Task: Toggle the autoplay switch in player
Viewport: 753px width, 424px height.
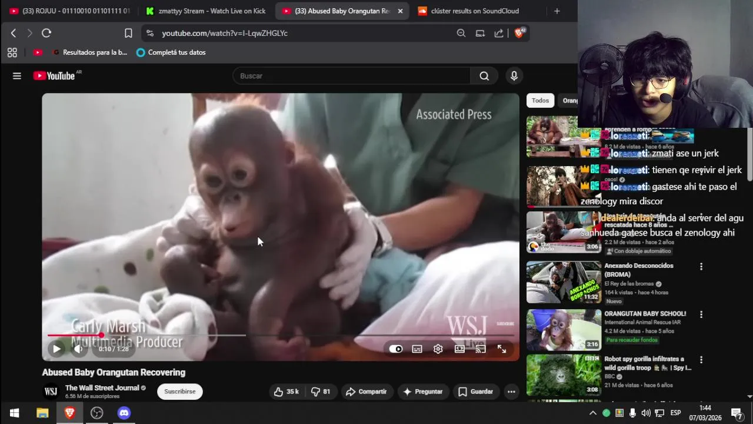Action: click(x=396, y=349)
